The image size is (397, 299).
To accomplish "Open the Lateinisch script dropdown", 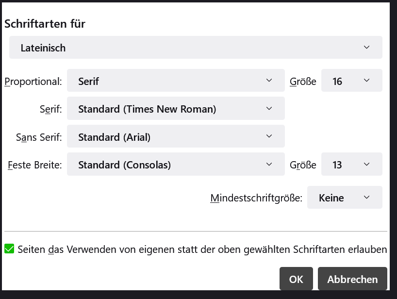I will pyautogui.click(x=195, y=48).
